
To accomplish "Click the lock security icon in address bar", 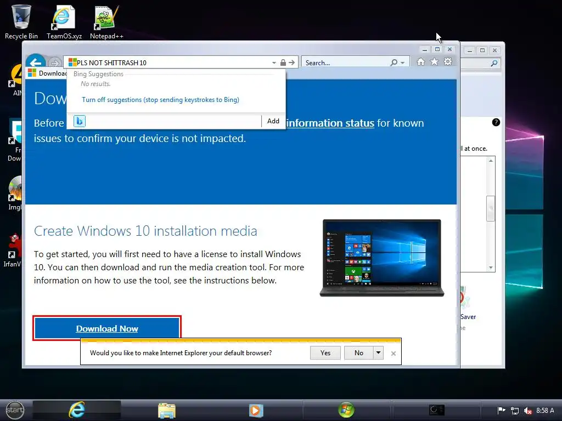I will pyautogui.click(x=283, y=62).
